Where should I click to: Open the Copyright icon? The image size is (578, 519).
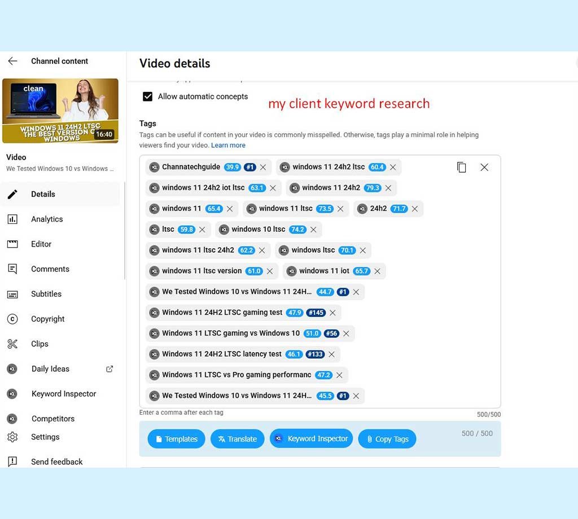tap(12, 319)
